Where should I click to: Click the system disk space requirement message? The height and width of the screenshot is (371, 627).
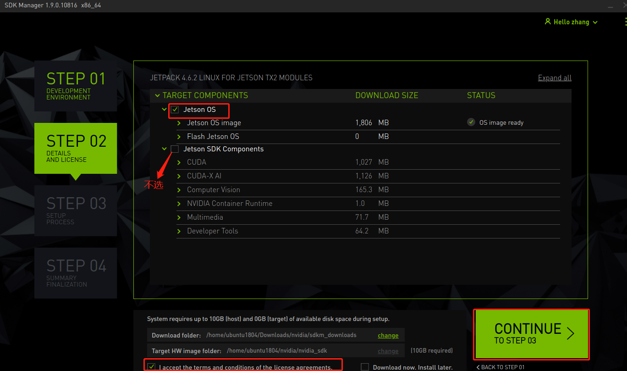268,319
